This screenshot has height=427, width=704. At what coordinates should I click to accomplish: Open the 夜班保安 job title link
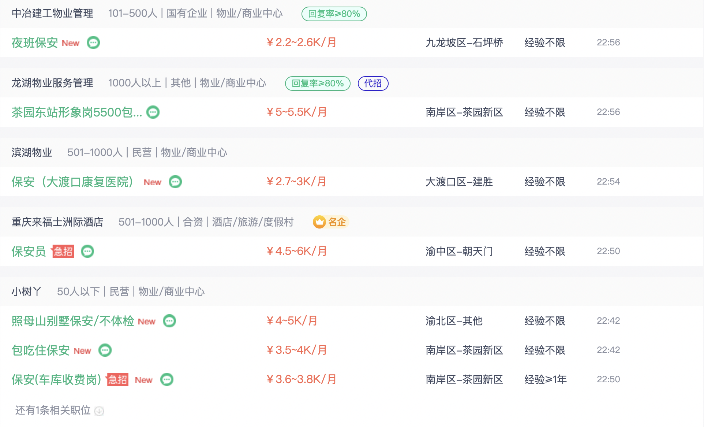pyautogui.click(x=34, y=42)
